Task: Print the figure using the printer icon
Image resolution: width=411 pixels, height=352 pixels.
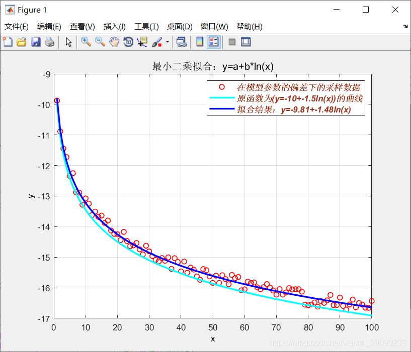Action: click(x=50, y=42)
